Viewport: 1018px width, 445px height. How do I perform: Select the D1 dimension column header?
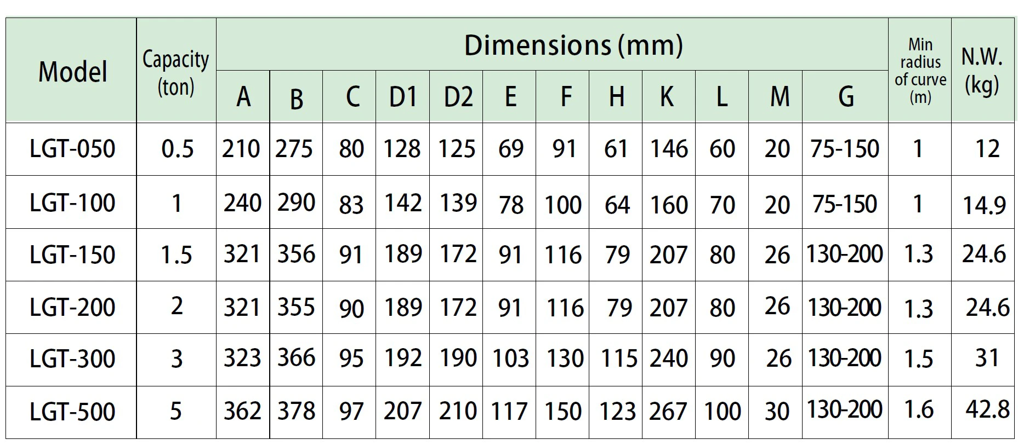click(403, 97)
